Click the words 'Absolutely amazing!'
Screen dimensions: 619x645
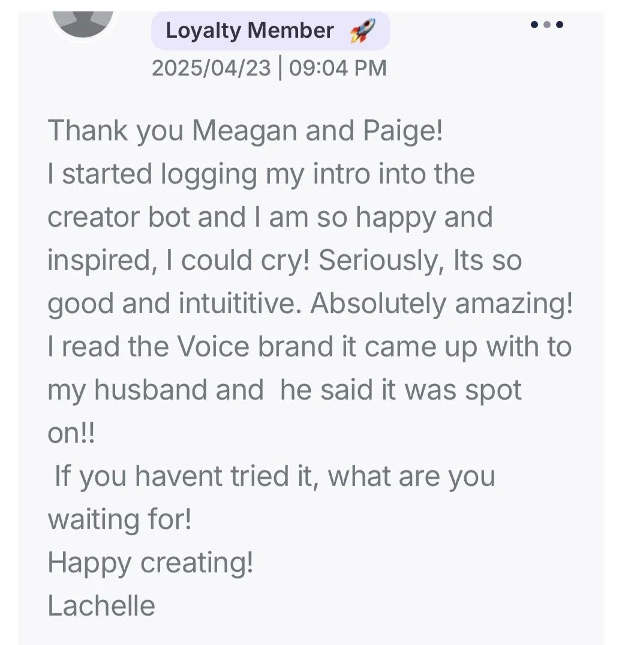(441, 304)
